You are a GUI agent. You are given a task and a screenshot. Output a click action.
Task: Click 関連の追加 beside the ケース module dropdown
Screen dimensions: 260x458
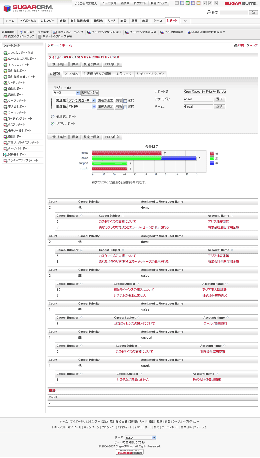click(x=90, y=93)
